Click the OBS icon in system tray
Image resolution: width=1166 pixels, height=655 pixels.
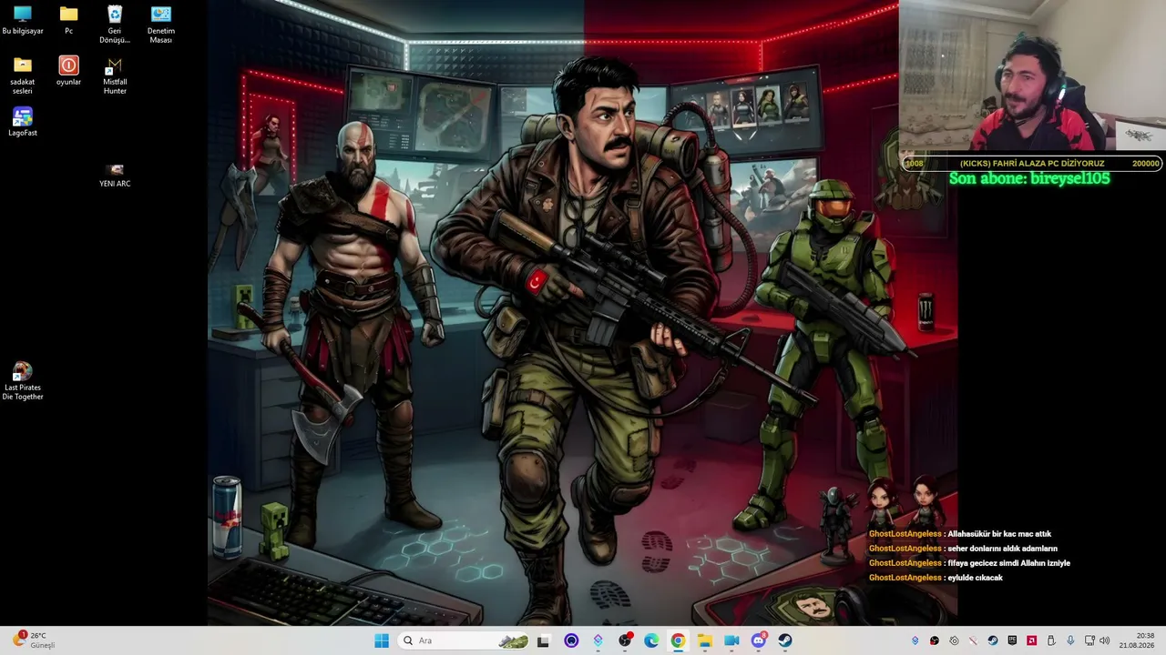click(x=935, y=640)
